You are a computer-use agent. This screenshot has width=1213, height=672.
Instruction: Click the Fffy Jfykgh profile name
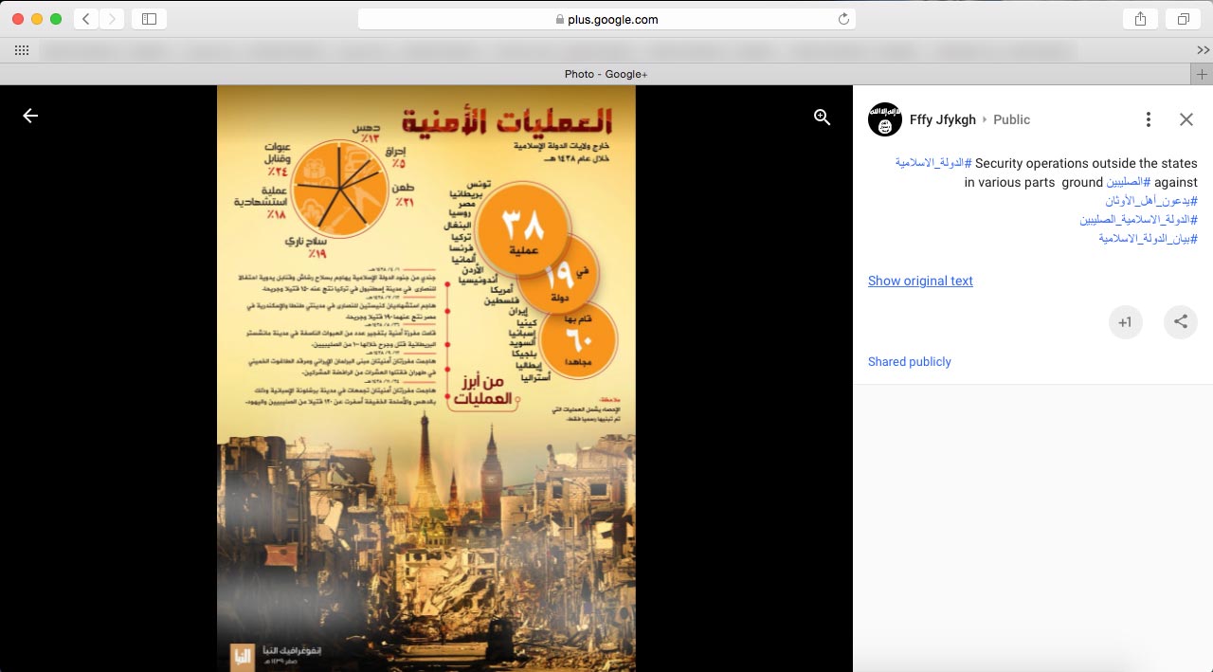pos(942,119)
